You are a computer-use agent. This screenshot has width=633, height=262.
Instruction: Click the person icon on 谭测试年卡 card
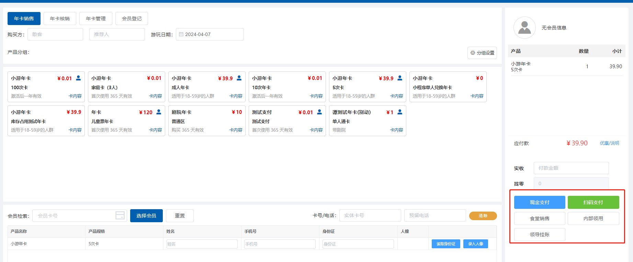[400, 112]
